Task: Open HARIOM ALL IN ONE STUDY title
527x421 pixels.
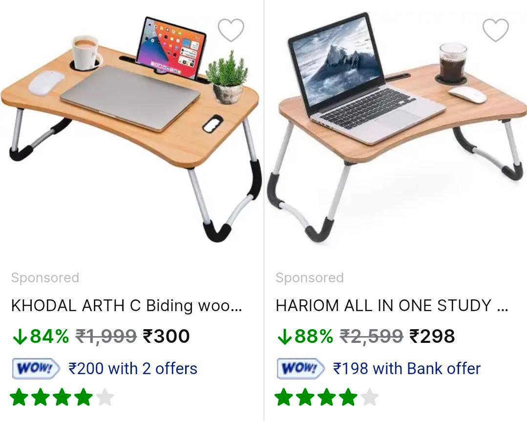Action: point(392,305)
